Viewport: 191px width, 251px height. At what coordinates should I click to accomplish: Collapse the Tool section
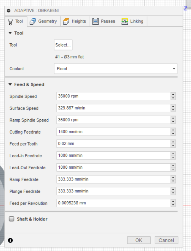pyautogui.click(x=10, y=33)
